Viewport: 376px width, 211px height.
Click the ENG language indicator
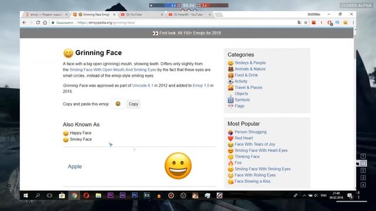324,195
